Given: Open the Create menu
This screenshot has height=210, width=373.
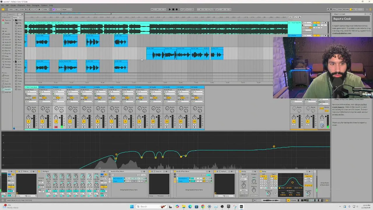Looking at the screenshot, I should click(13, 5).
